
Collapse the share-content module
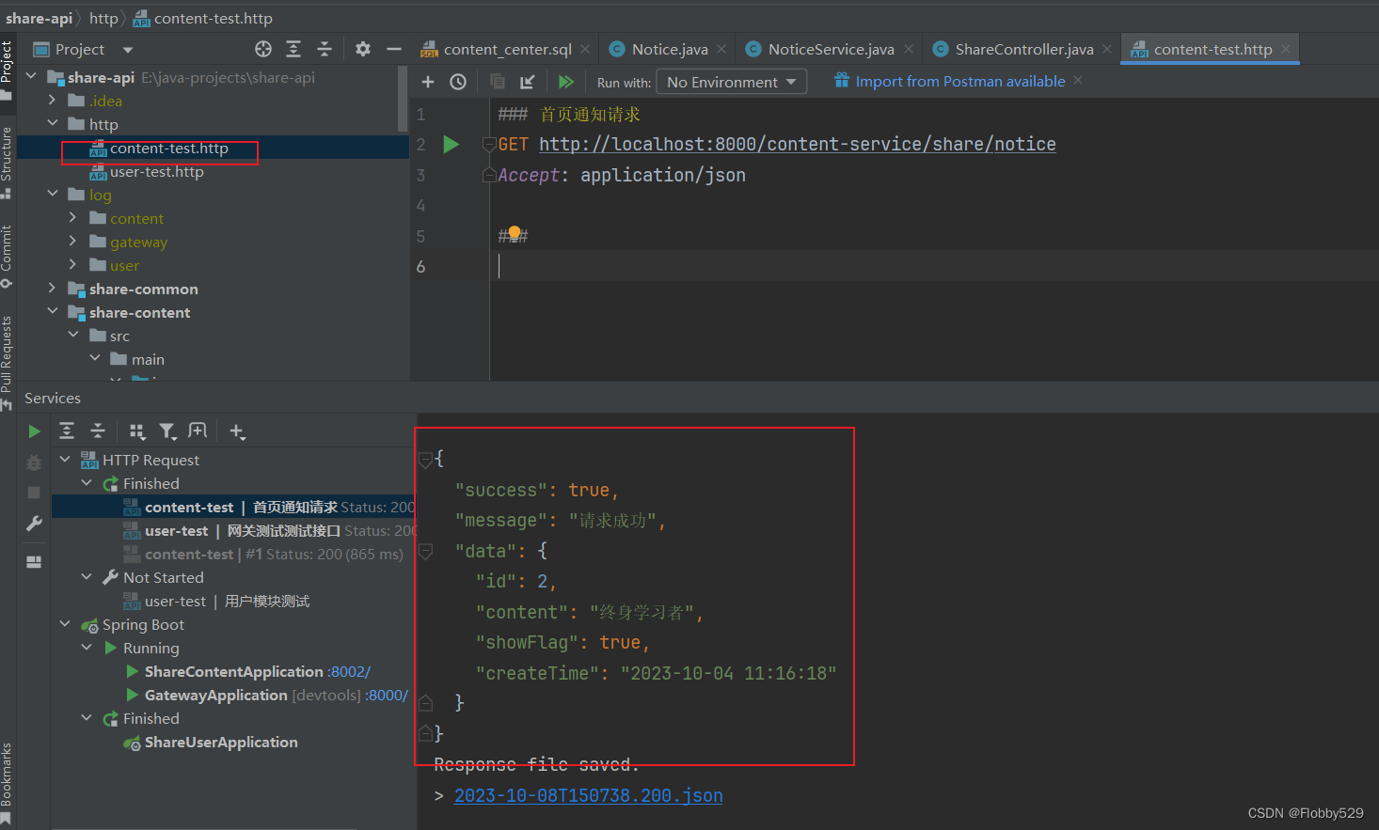52,311
